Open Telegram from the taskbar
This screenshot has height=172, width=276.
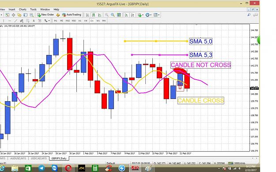coord(42,168)
